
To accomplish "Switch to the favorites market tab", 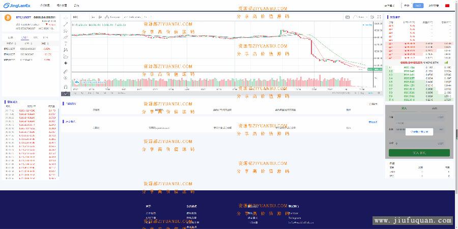I will point(11,37).
